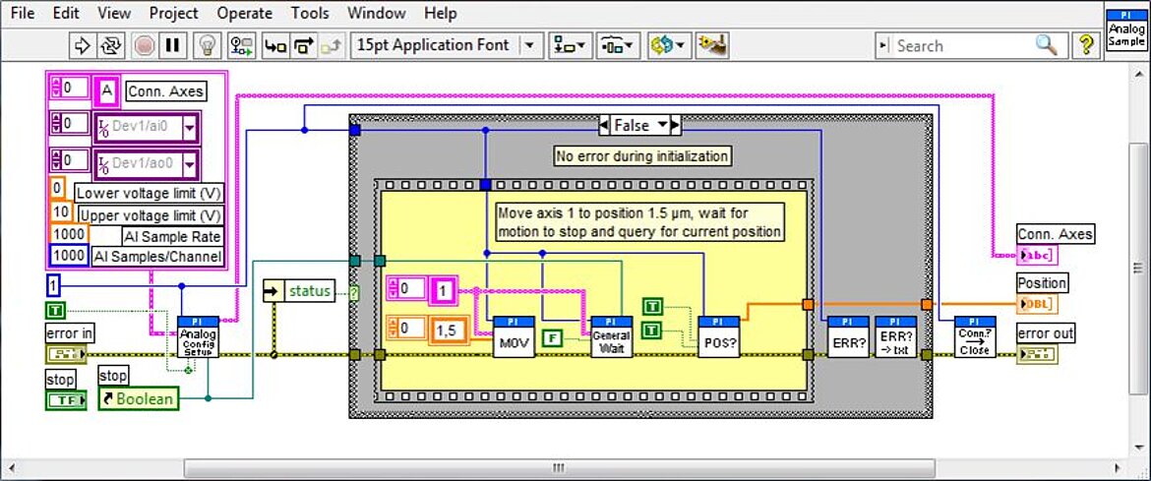This screenshot has height=481, width=1151.
Task: Click index stepper beside Conn. Axes
Action: tap(56, 89)
